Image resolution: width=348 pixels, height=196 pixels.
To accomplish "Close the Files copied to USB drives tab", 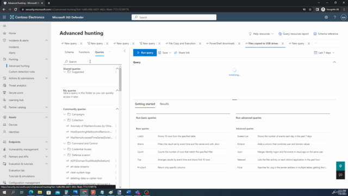I will (x=283, y=44).
